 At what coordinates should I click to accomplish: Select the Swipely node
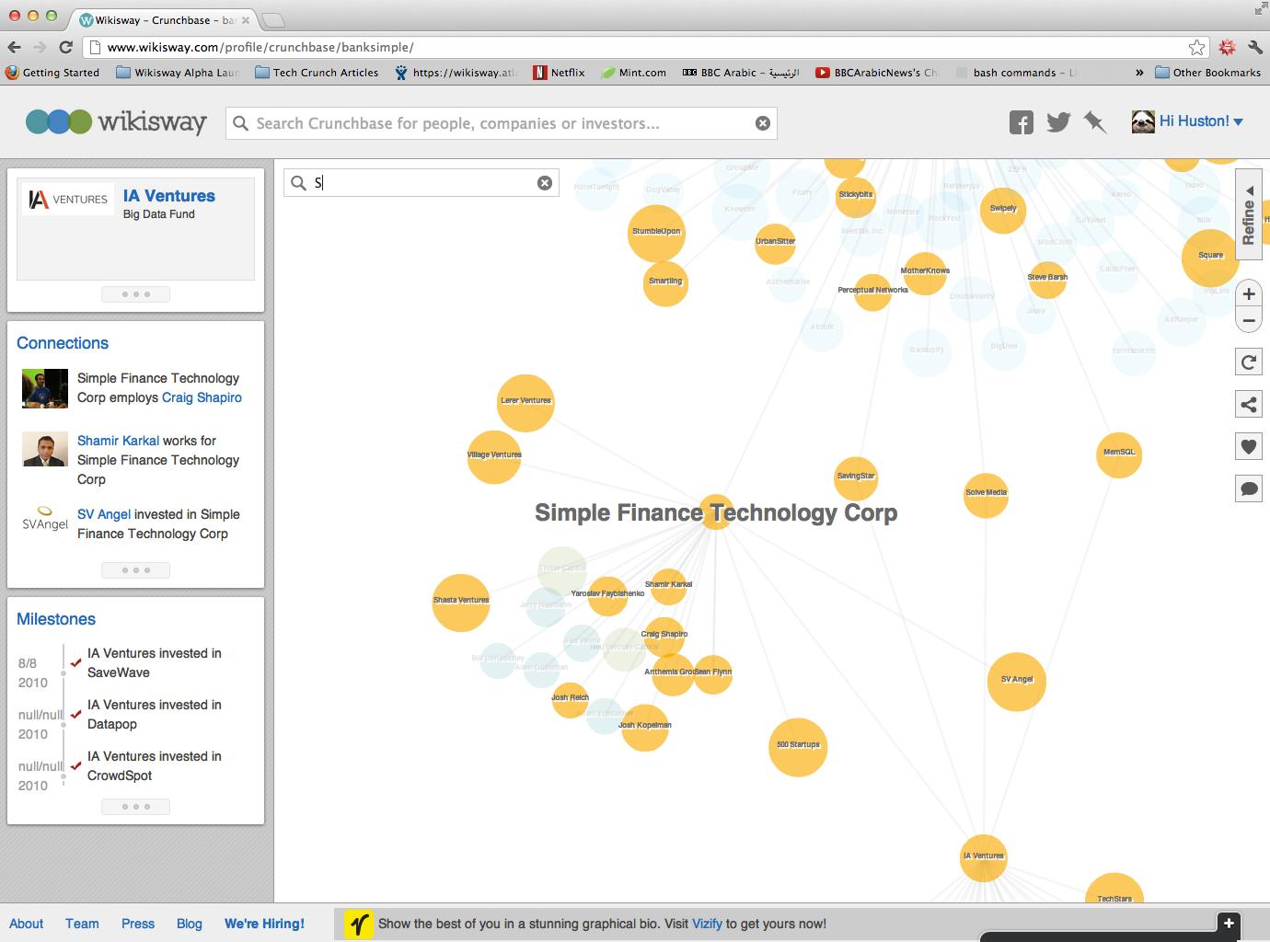pos(1003,210)
